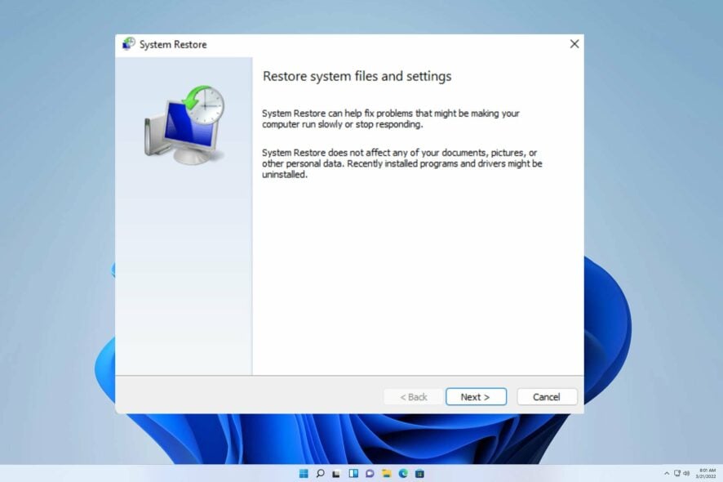Launch Microsoft Edge

(x=403, y=473)
